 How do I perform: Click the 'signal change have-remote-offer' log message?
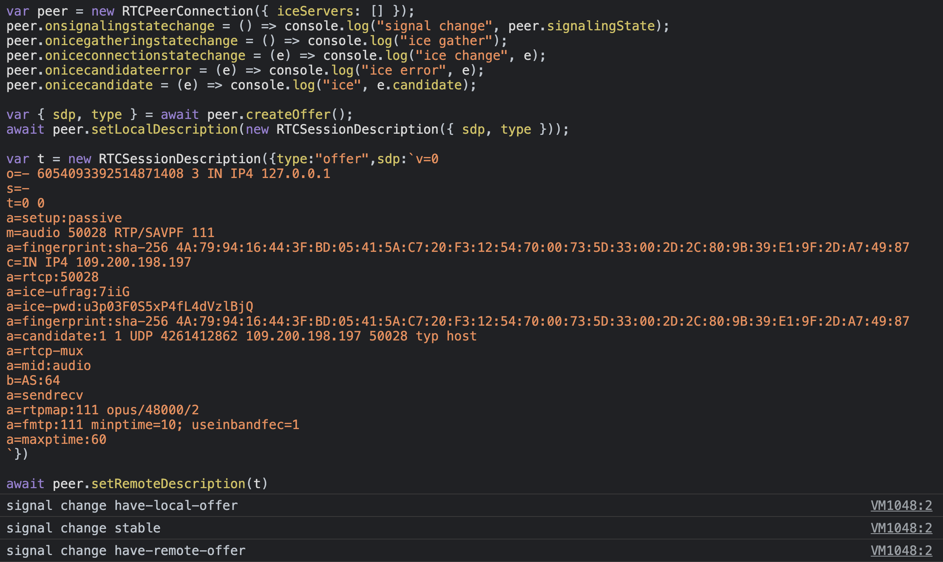tap(126, 550)
